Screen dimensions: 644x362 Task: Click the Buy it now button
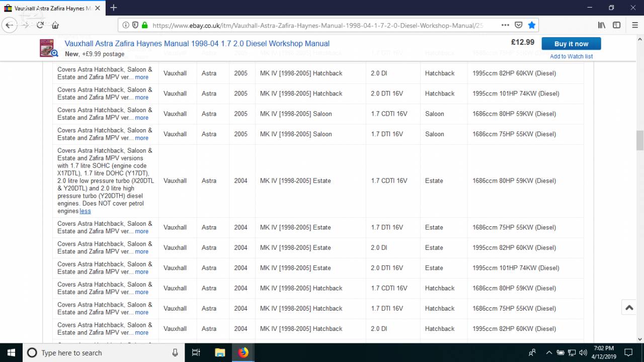click(571, 44)
